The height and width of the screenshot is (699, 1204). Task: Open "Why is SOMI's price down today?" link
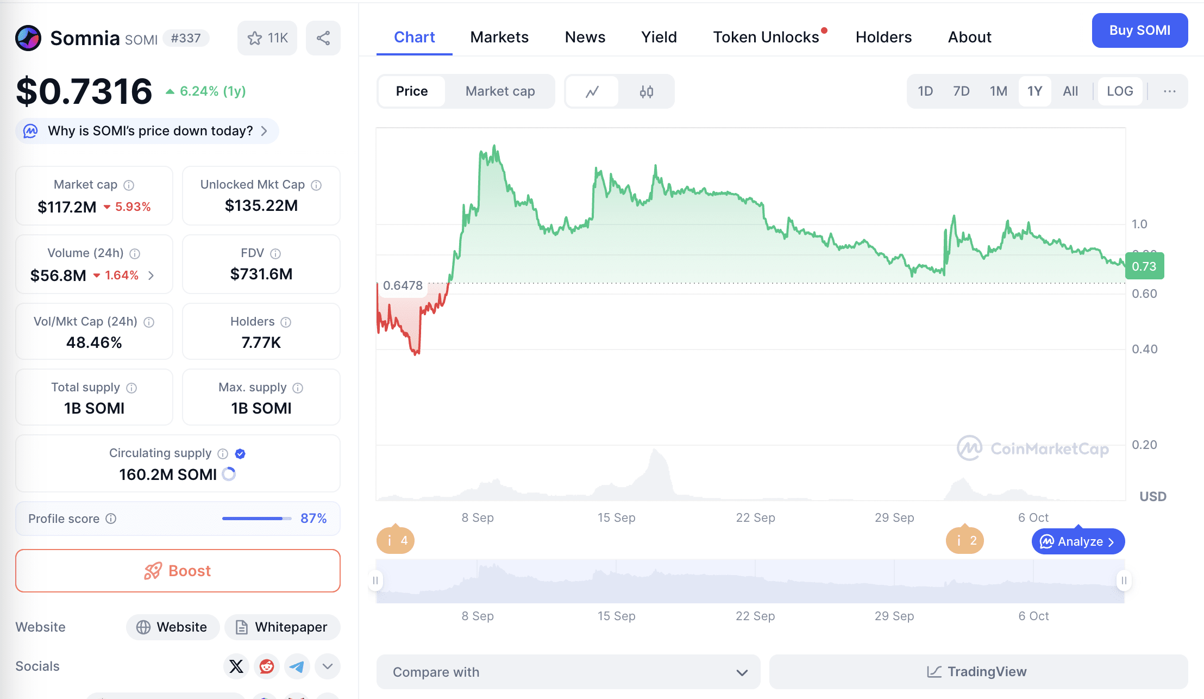(147, 131)
